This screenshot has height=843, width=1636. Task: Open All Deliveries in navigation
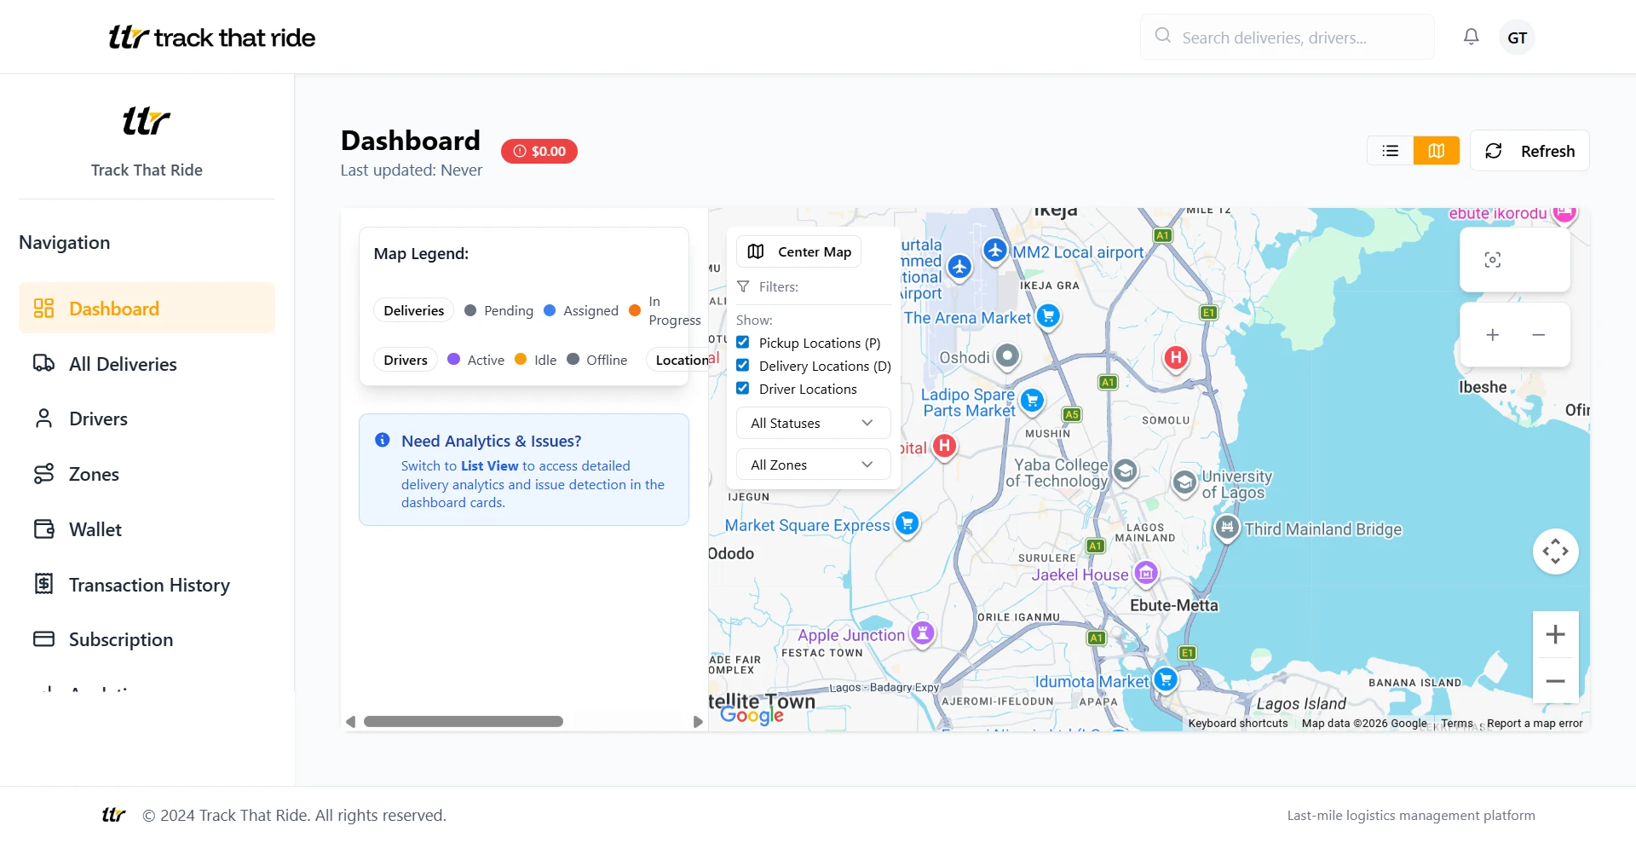tap(123, 364)
